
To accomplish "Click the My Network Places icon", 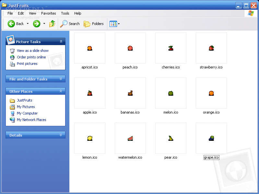I will pos(12,120).
